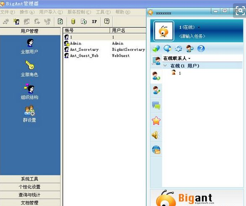Click the green double-bubble icon in the BigAnt client toolbar

156,49
